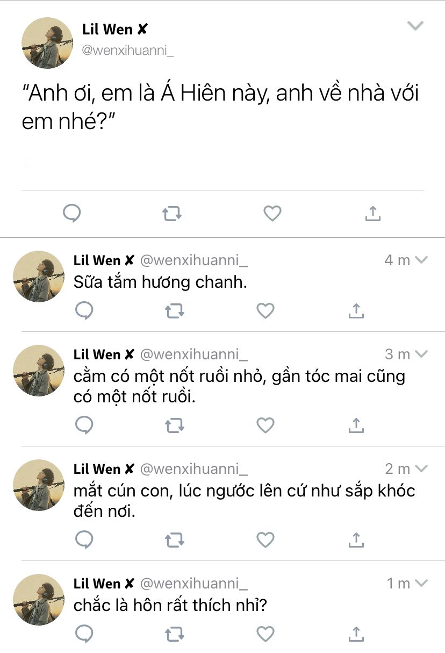Open chevron menu on the 2 m tweet
The image size is (445, 653).
point(422,469)
